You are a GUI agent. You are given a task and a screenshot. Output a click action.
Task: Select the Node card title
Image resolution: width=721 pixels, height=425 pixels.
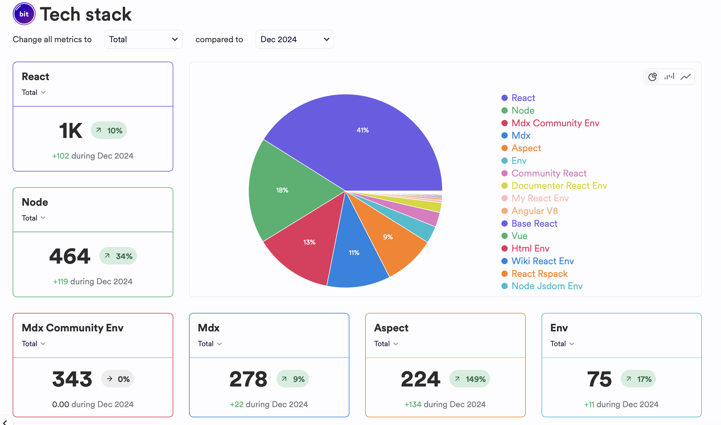click(35, 202)
